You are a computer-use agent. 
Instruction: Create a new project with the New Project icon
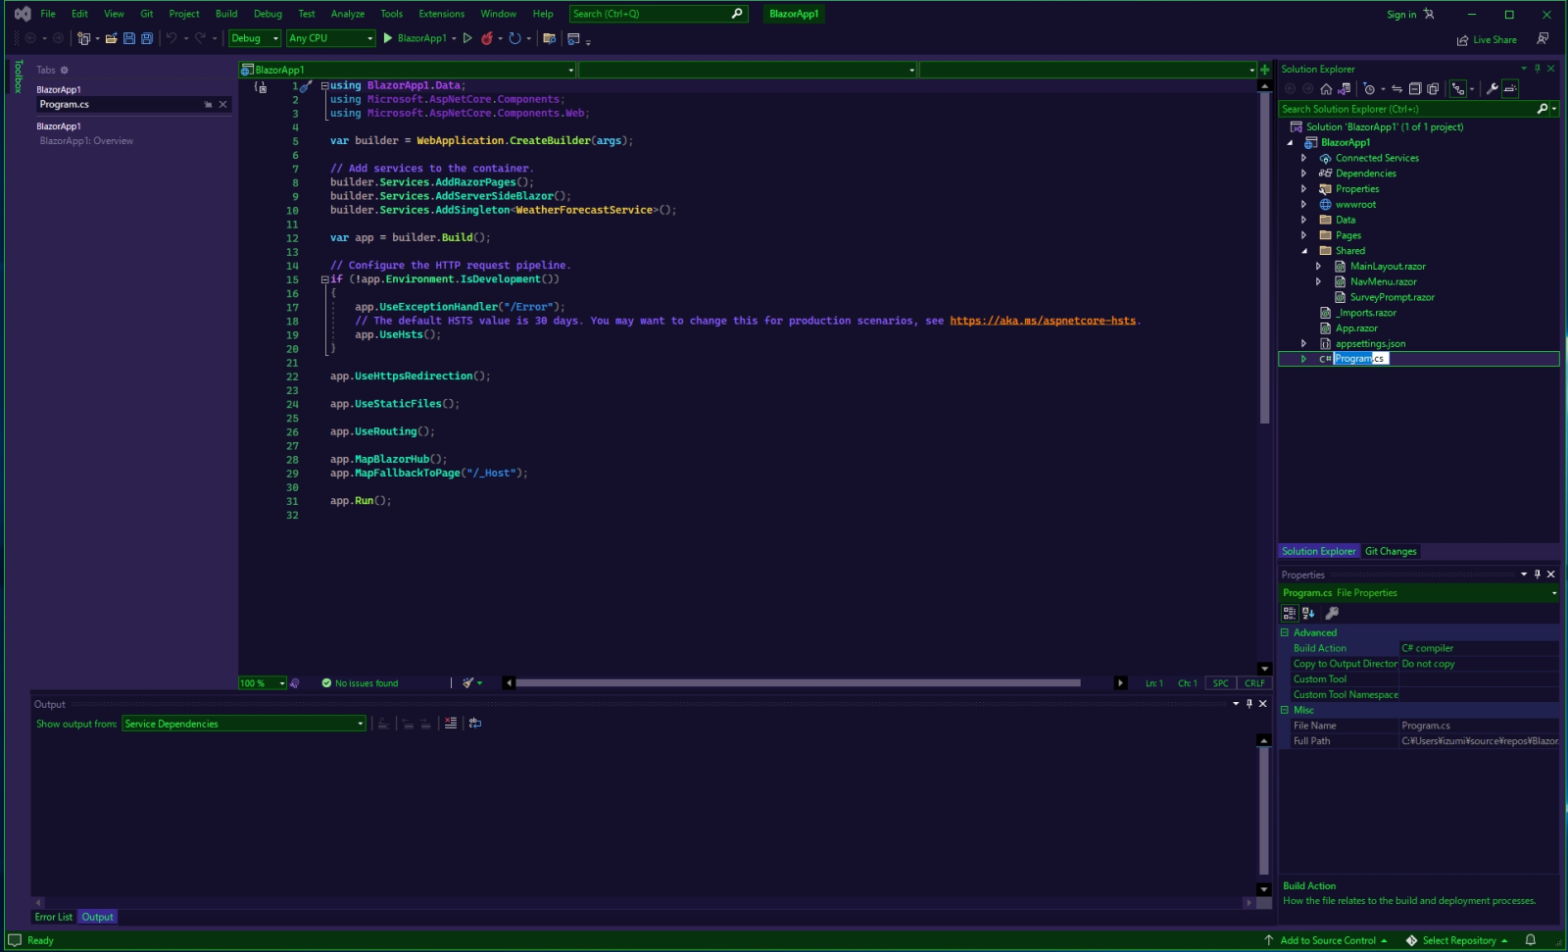tap(83, 38)
